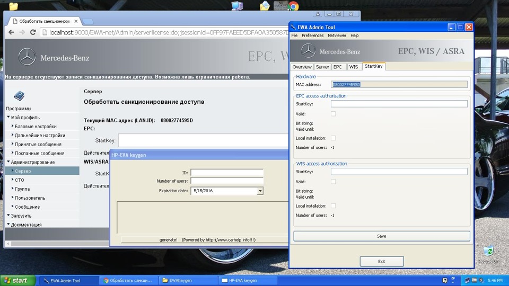Screen dimensions: 509x286
Task: Reload the page in the browser
Action: click(33, 32)
